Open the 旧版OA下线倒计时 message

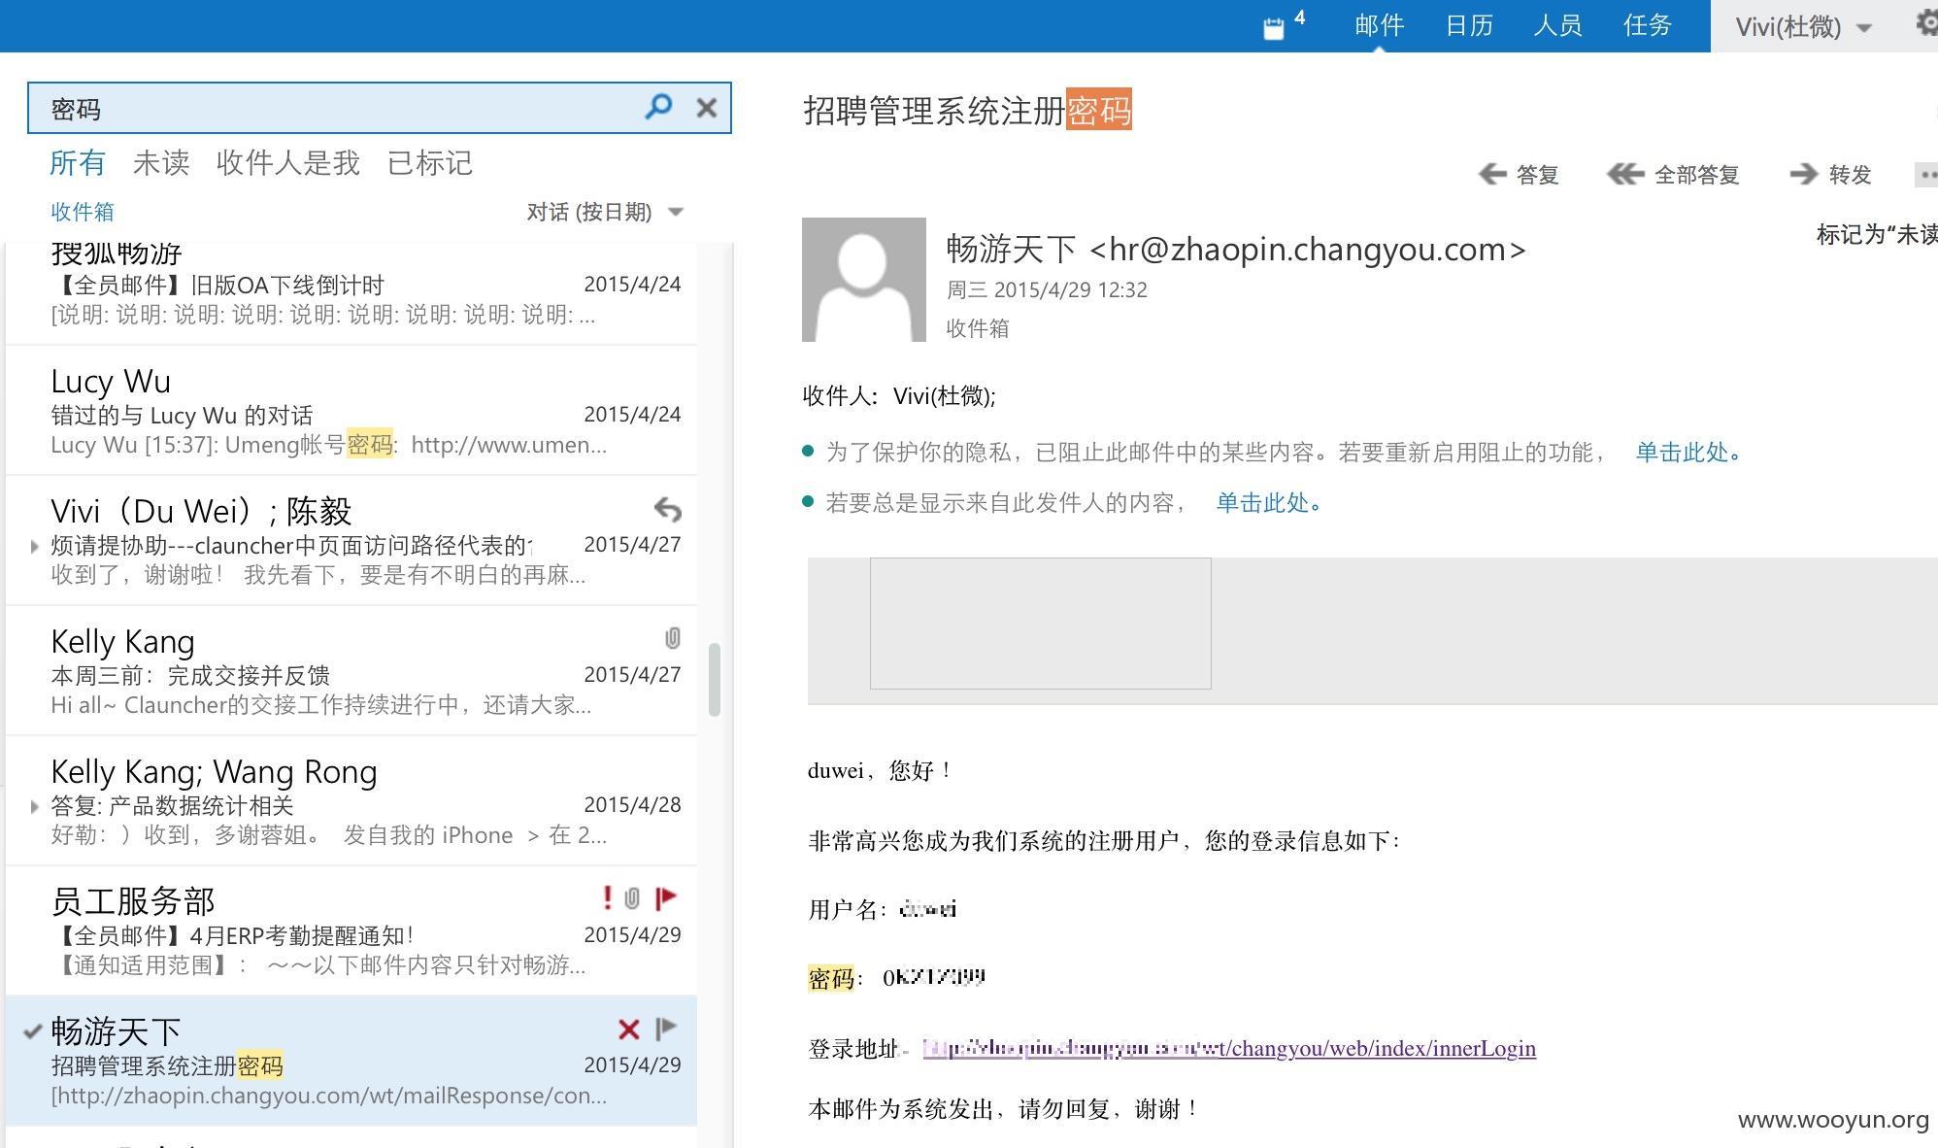coord(351,293)
